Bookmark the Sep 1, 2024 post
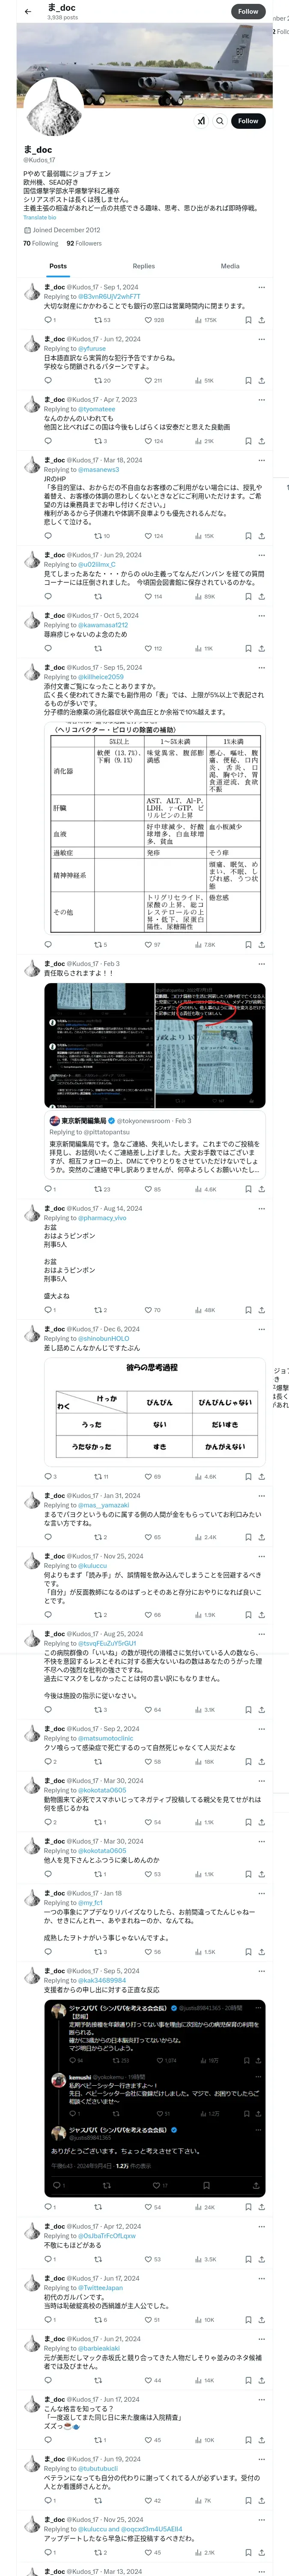Screen dimensions: 289x2576 click(248, 320)
